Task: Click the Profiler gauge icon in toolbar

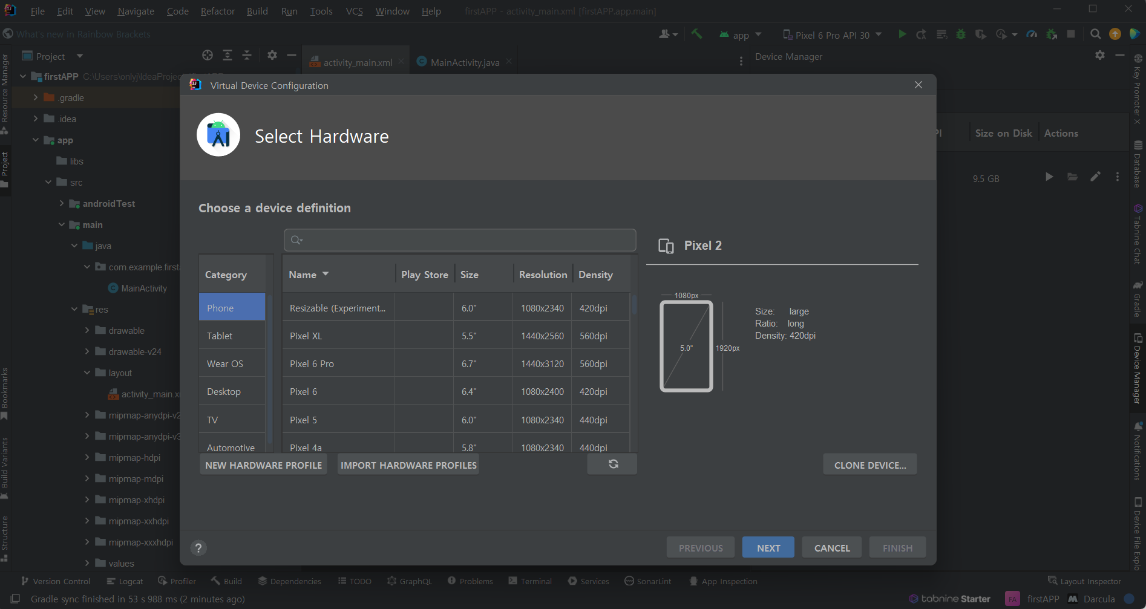Action: pos(1032,34)
